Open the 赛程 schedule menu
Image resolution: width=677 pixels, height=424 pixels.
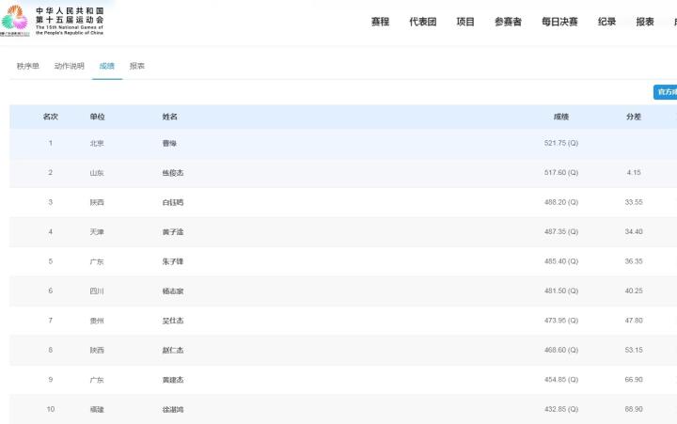coord(380,22)
